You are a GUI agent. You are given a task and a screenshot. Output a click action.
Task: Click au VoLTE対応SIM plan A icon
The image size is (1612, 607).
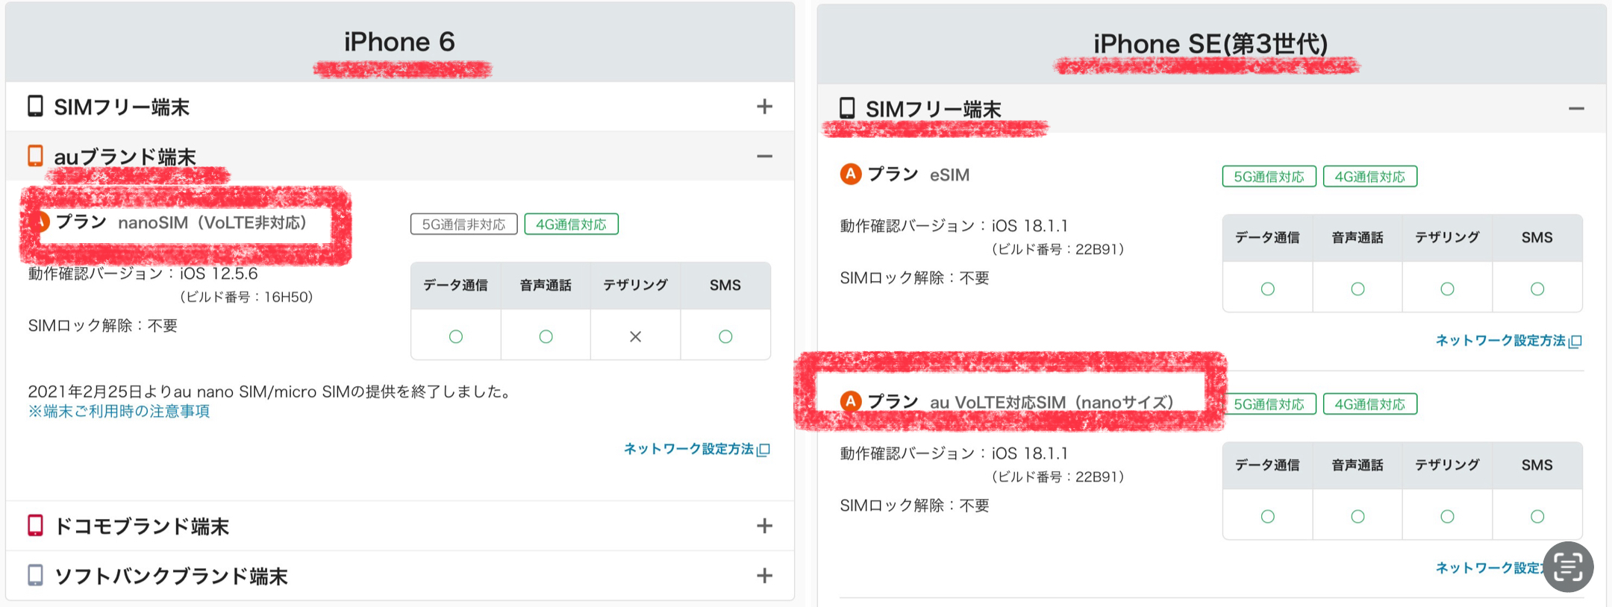coord(851,401)
